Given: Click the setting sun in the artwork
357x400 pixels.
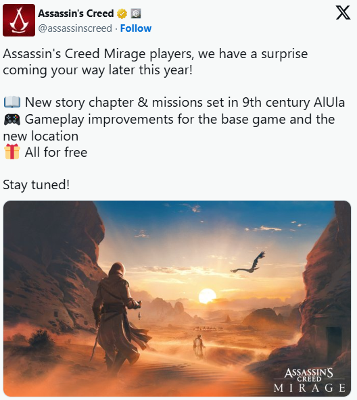Looking at the screenshot, I should click(207, 296).
